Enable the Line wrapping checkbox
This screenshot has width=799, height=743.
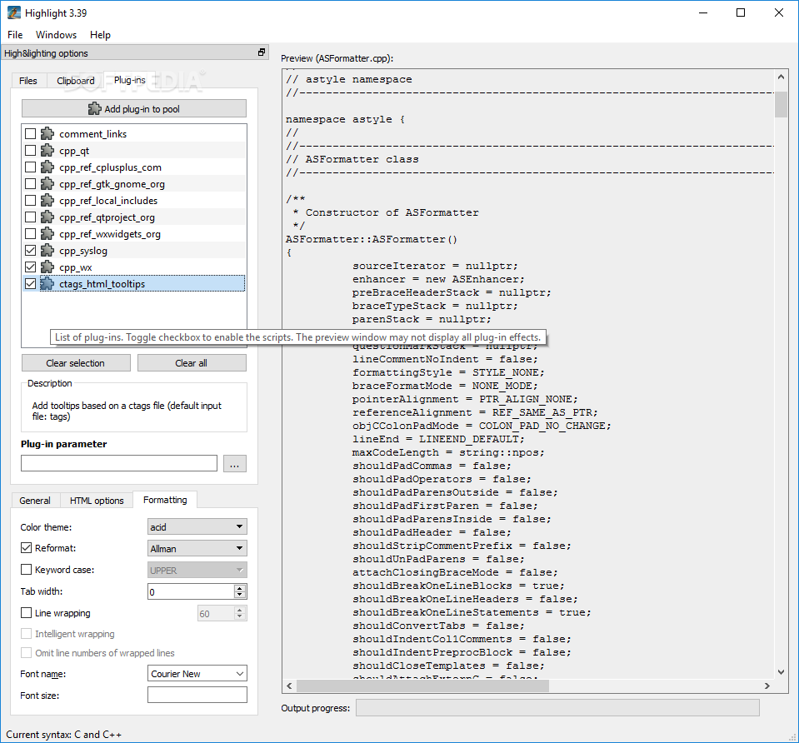click(26, 613)
